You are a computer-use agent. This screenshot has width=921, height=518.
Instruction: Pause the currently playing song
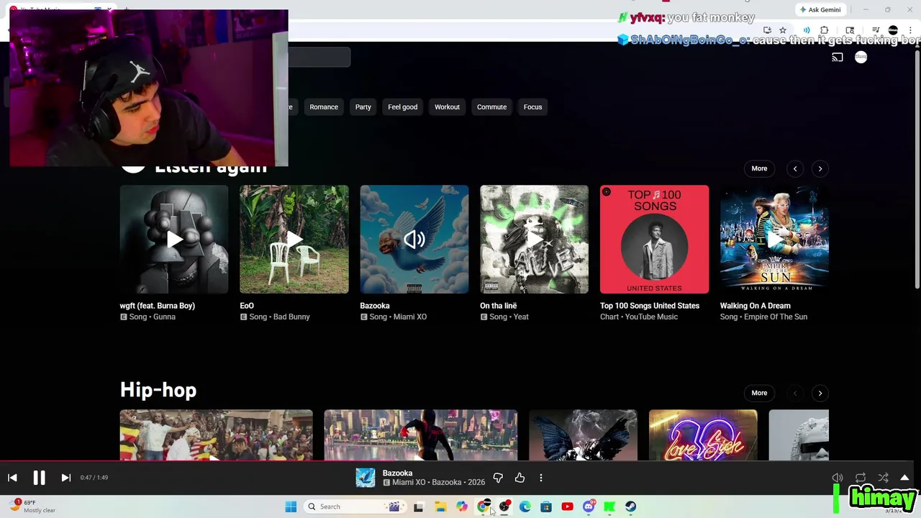[x=39, y=478]
